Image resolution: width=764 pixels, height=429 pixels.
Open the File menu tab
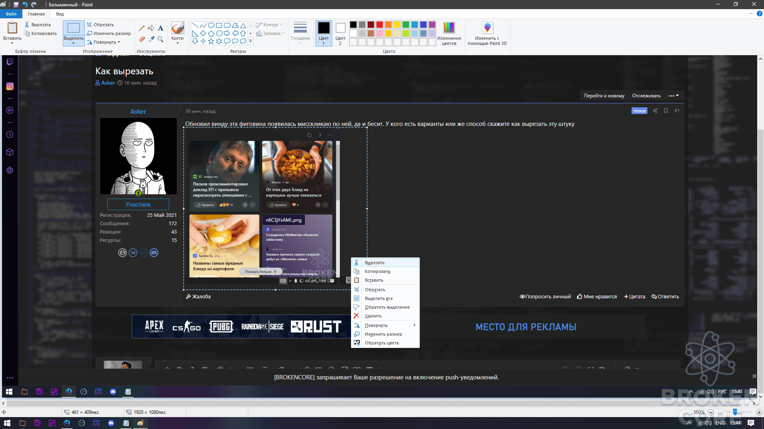(x=11, y=14)
